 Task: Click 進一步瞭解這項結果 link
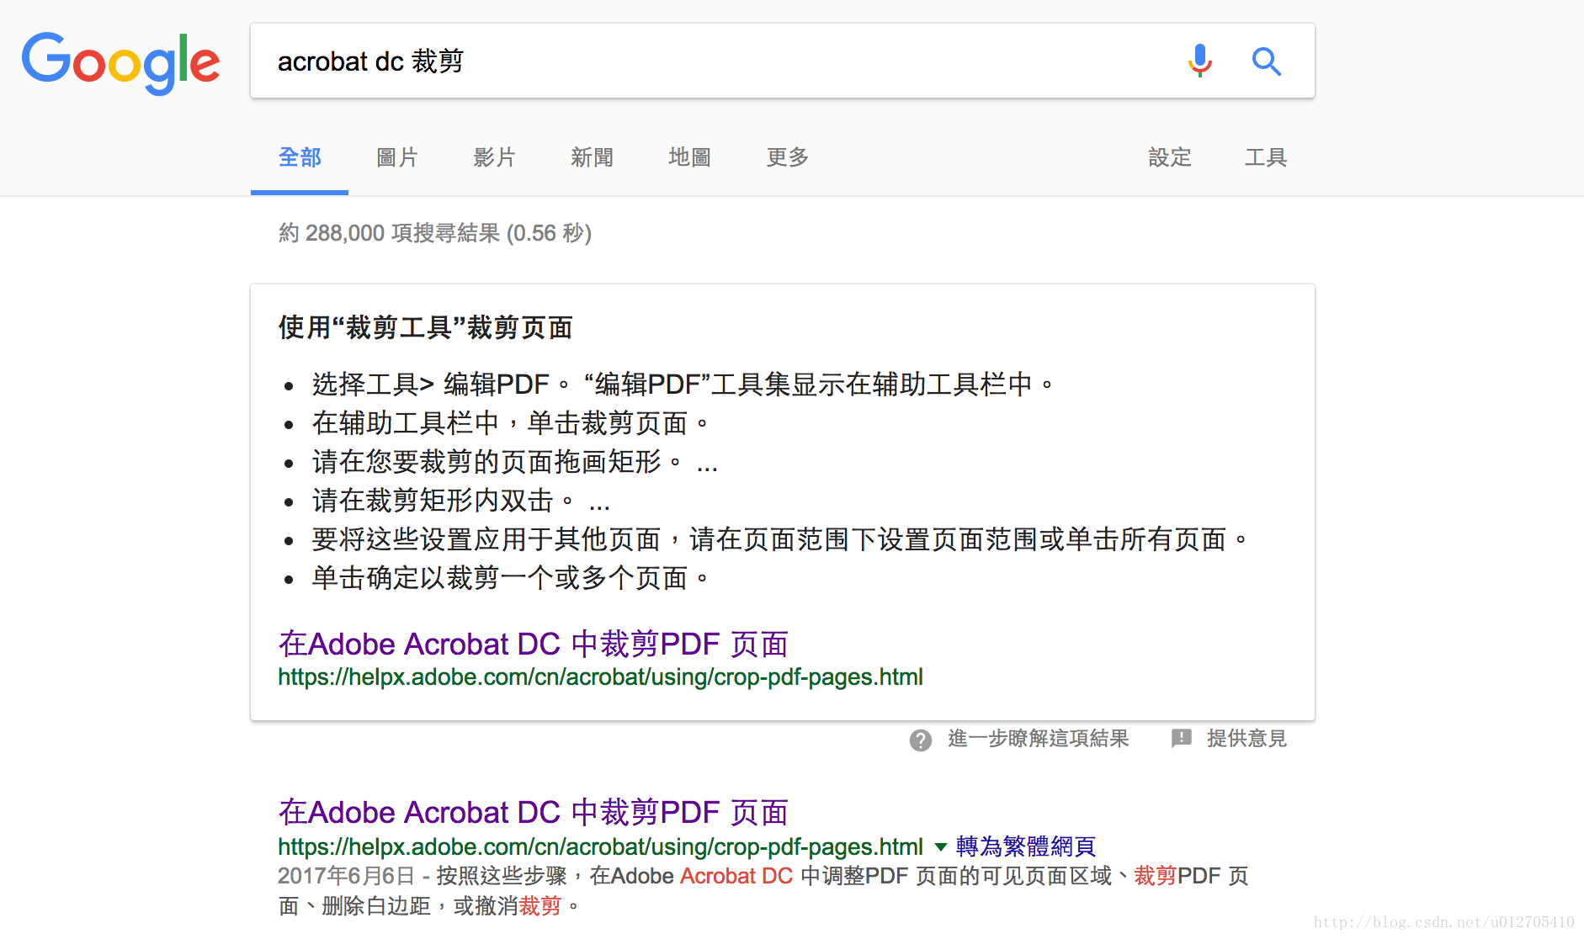pos(1038,739)
